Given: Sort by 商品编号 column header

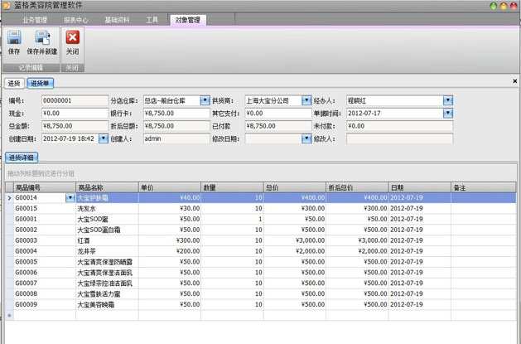Looking at the screenshot, I should (45, 187).
